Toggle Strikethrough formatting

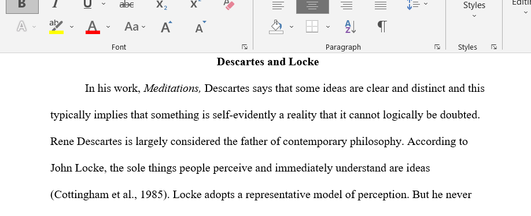(127, 4)
